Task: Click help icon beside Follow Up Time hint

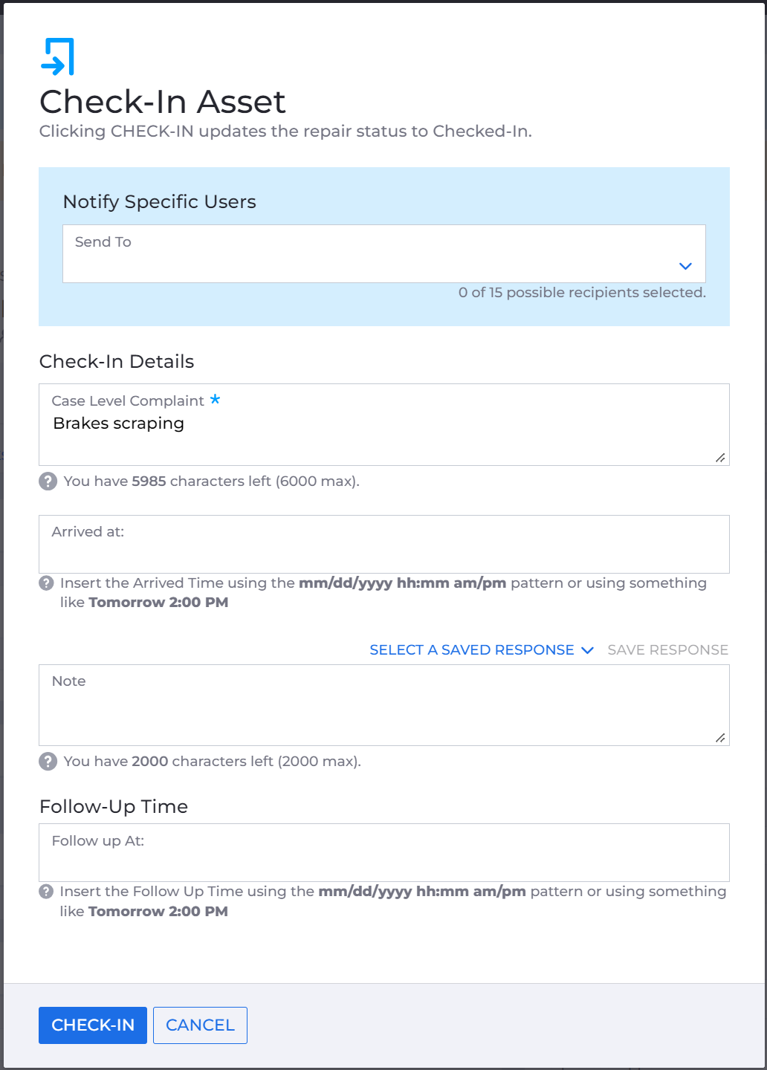Action: click(x=46, y=892)
